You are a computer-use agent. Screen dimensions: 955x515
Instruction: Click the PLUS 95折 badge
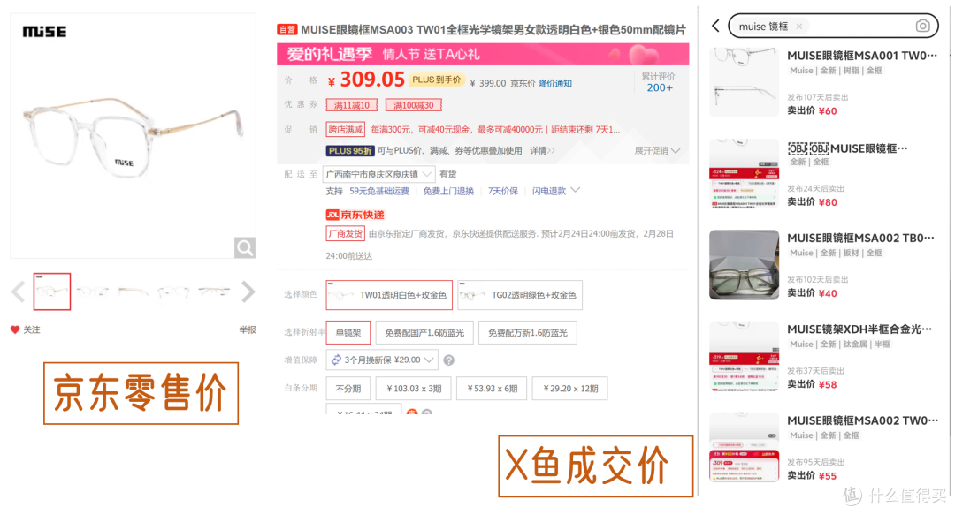350,150
